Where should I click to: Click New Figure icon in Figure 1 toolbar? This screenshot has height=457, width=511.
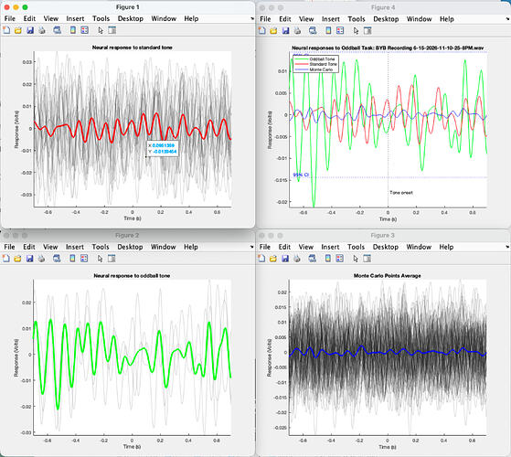6,30
